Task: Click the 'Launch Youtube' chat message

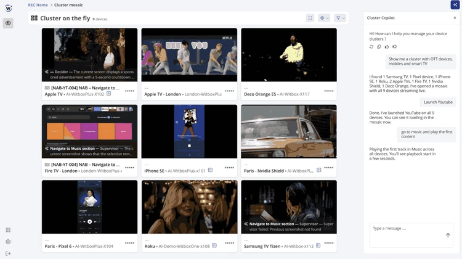Action: tap(438, 102)
